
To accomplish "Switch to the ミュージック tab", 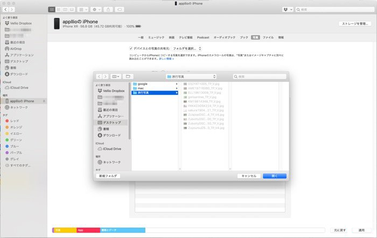I will [156, 38].
